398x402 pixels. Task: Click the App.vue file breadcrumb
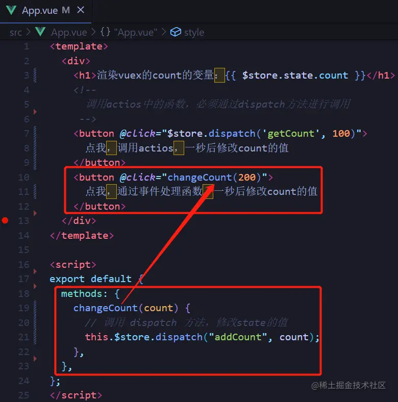point(69,32)
